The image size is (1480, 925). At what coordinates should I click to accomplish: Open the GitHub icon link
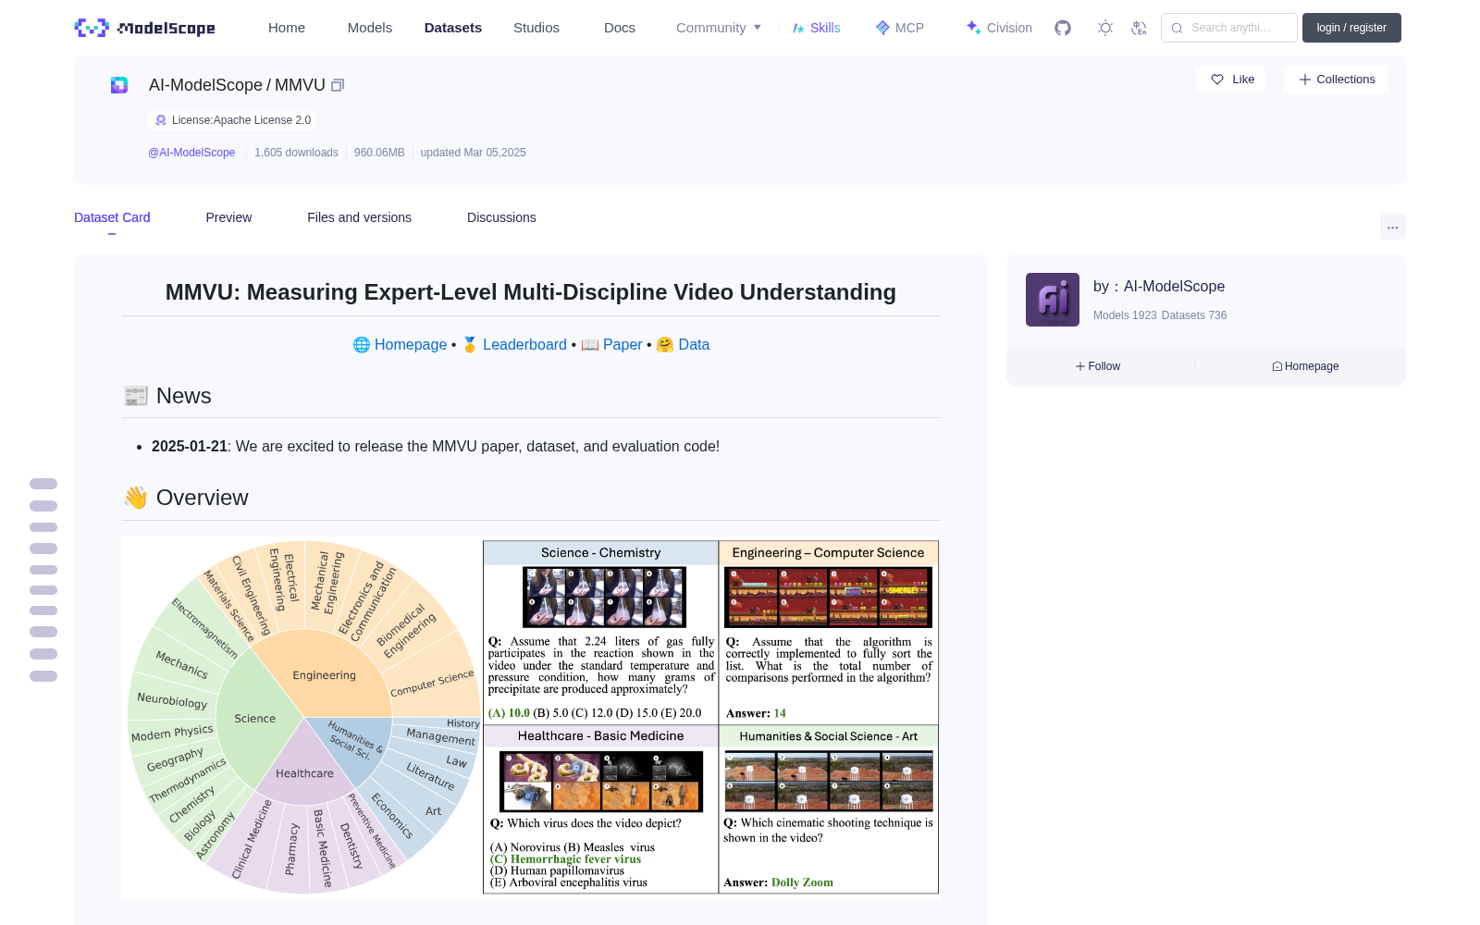[x=1063, y=28]
